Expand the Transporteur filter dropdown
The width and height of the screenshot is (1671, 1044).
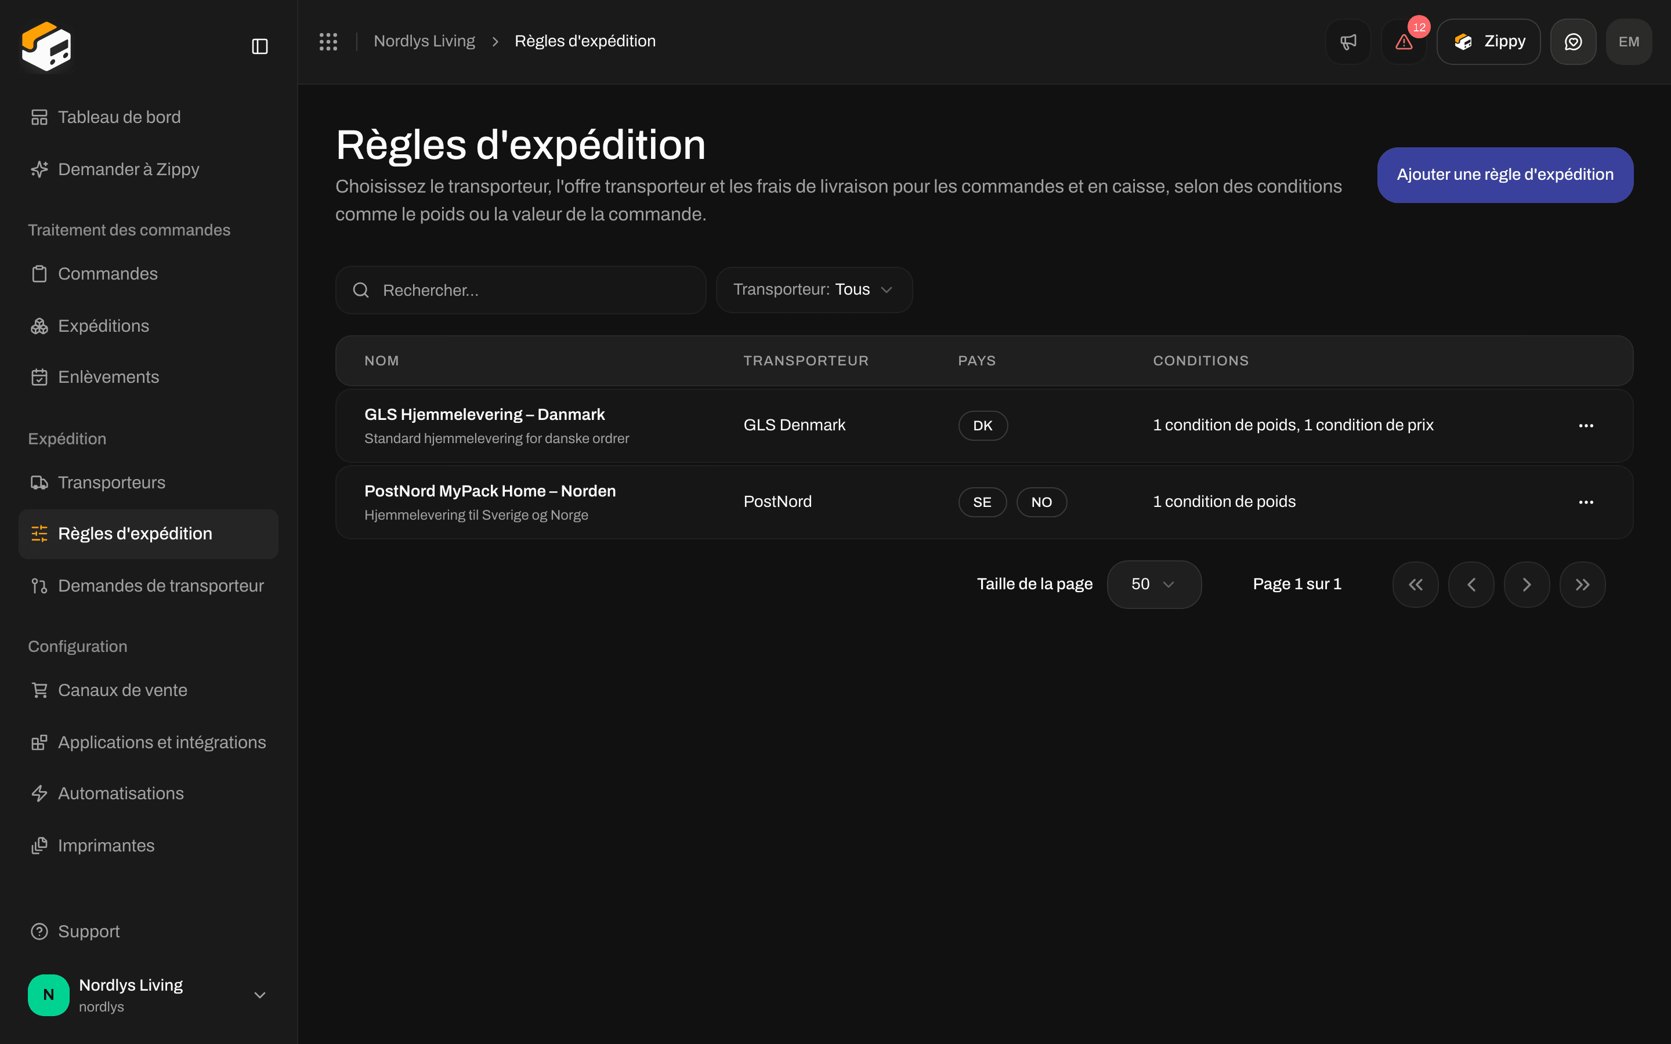[814, 290]
